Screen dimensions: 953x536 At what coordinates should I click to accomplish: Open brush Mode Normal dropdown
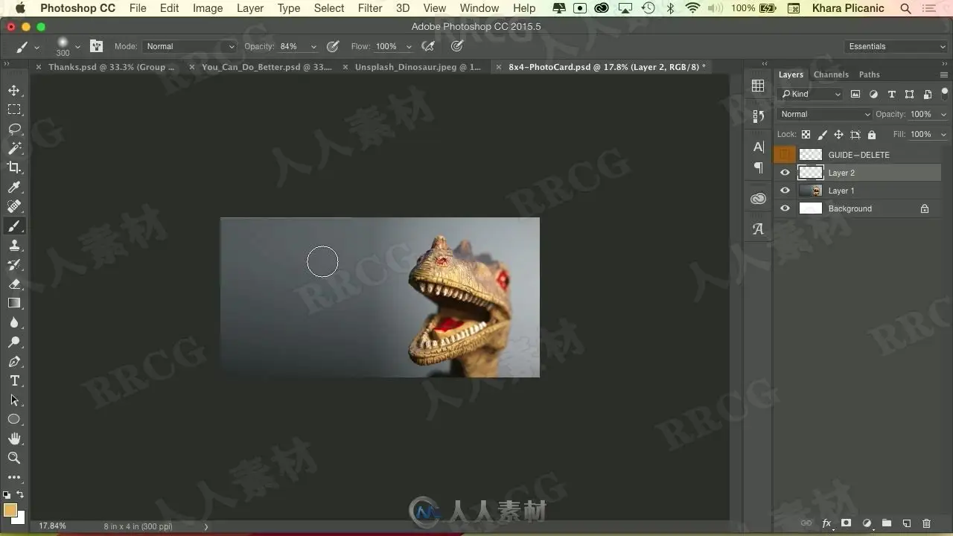coord(190,46)
